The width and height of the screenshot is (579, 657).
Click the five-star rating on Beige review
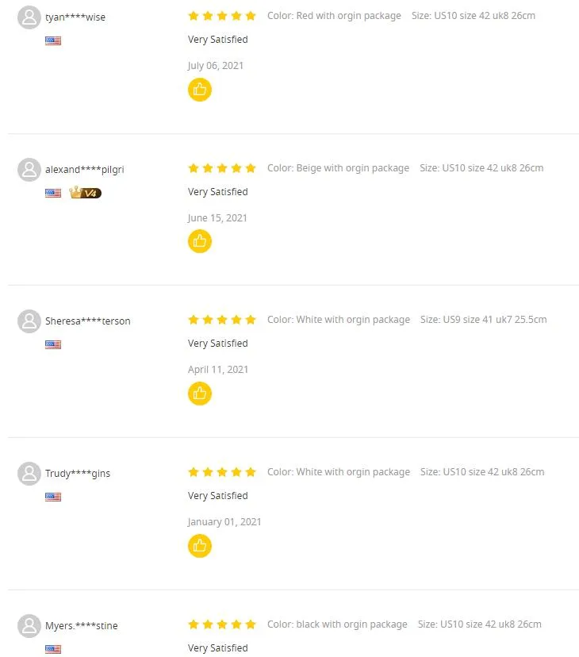222,168
